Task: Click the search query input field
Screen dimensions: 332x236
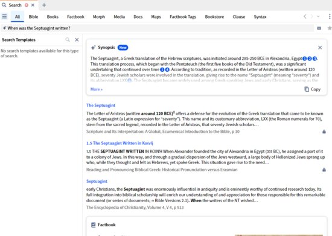Action: tap(158, 28)
